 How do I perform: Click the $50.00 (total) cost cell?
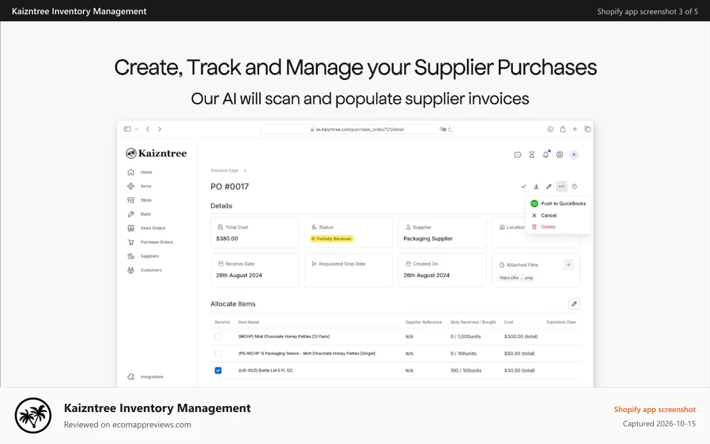519,353
